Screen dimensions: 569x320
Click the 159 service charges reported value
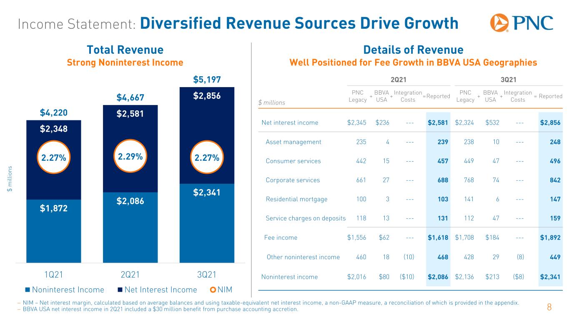click(x=555, y=218)
